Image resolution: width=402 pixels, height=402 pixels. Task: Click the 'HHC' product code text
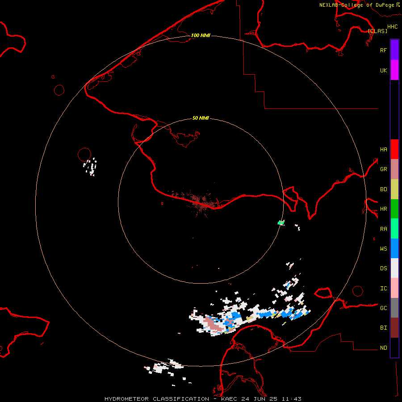[392, 27]
